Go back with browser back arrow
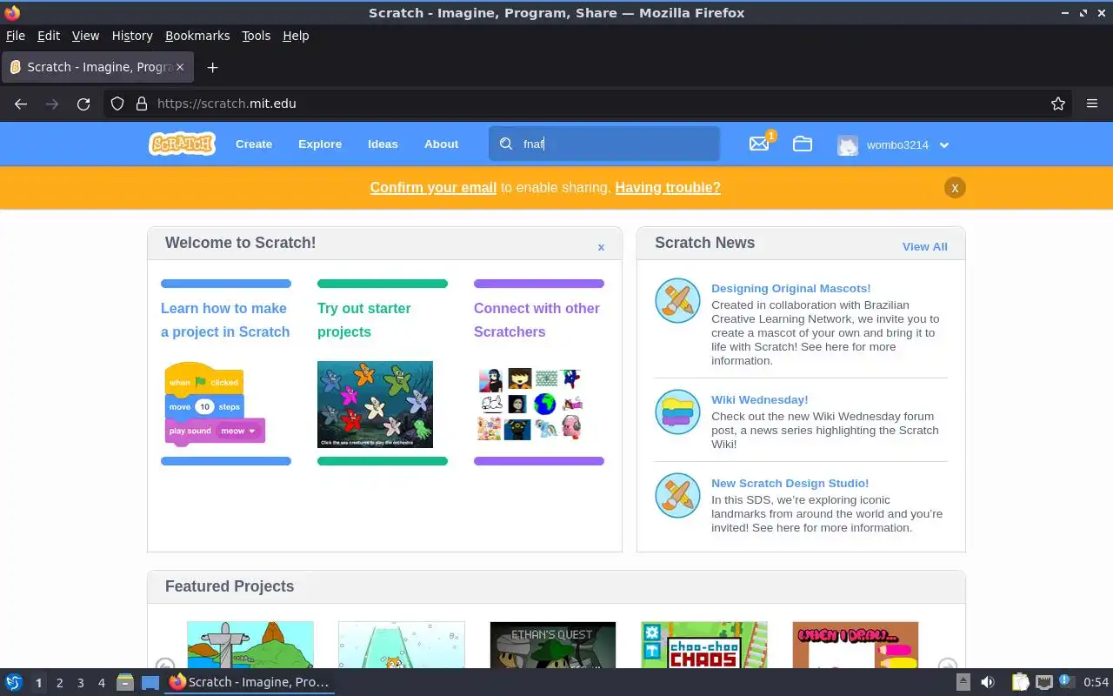 [x=21, y=104]
